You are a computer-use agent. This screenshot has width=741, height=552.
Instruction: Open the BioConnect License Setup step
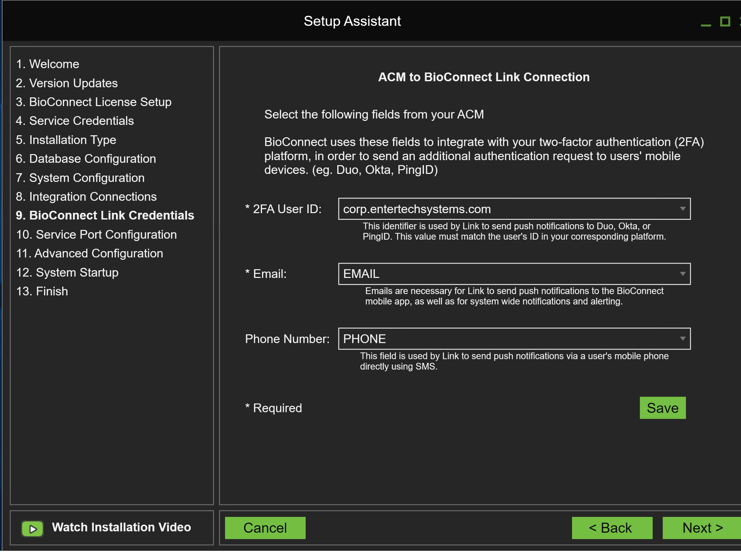pyautogui.click(x=93, y=102)
